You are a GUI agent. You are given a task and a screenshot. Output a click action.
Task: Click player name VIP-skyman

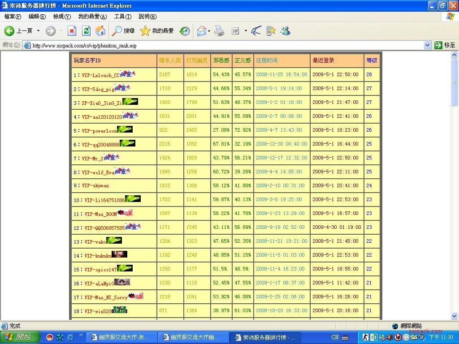(x=95, y=185)
